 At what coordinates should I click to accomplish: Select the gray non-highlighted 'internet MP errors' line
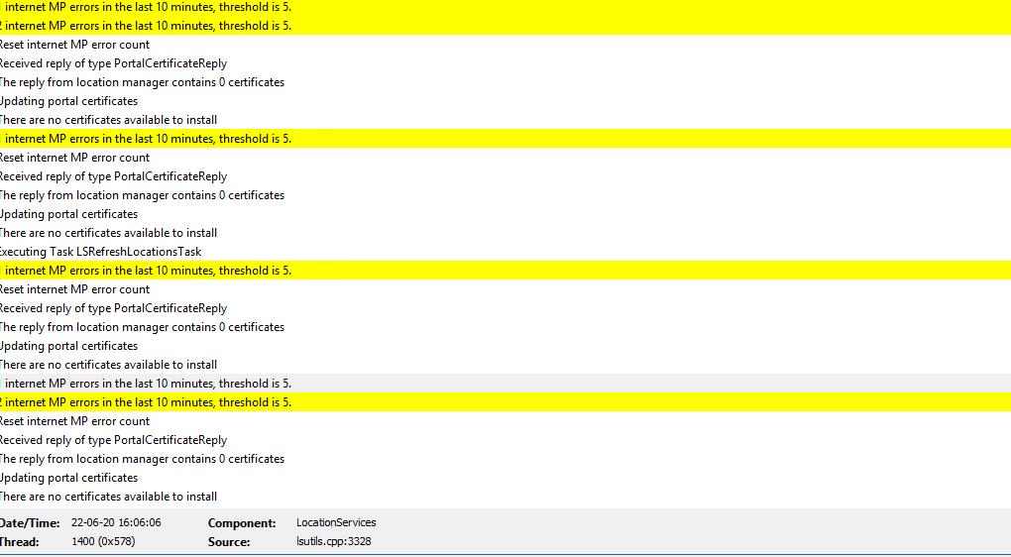tap(505, 384)
